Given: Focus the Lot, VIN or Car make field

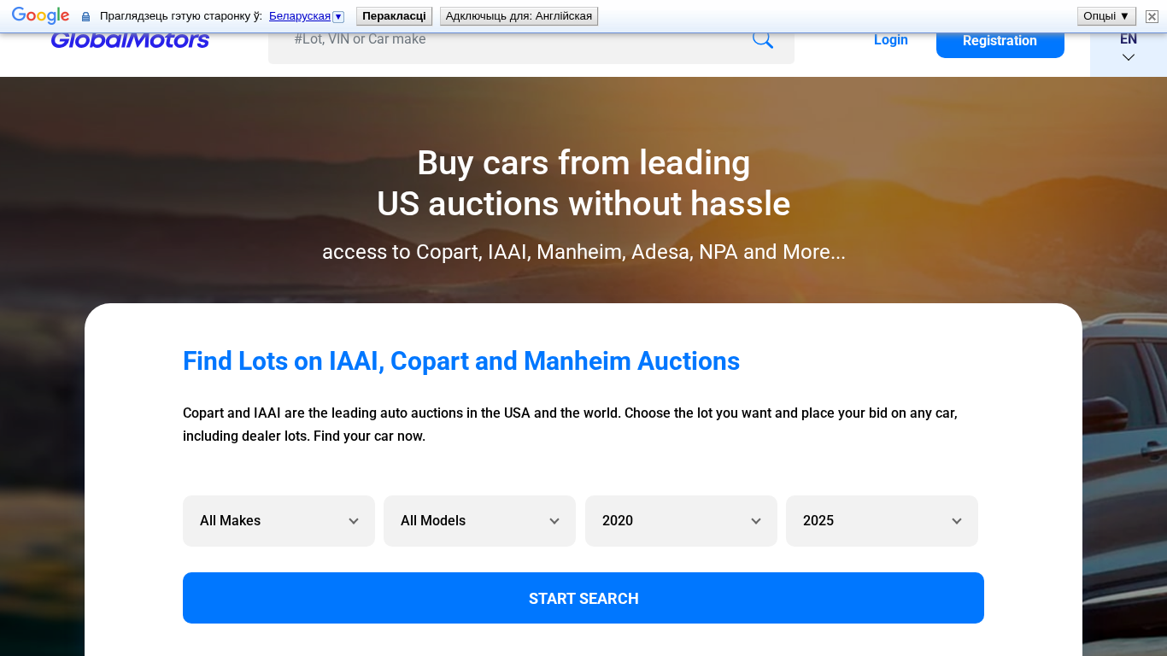Looking at the screenshot, I should [513, 40].
